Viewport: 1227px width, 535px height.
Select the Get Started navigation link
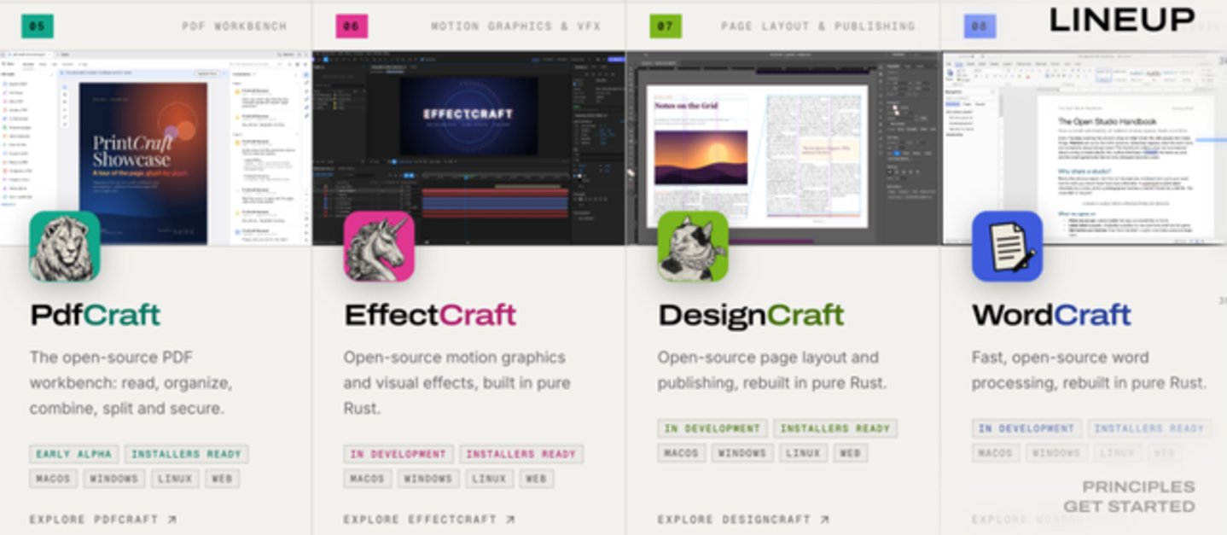tap(1129, 506)
